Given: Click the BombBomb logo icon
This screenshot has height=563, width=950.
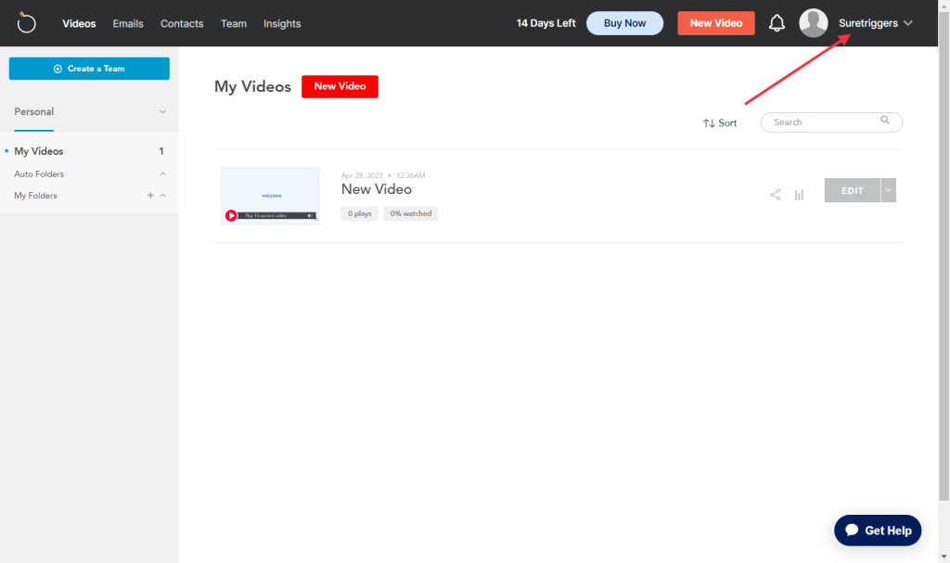Looking at the screenshot, I should tap(27, 22).
